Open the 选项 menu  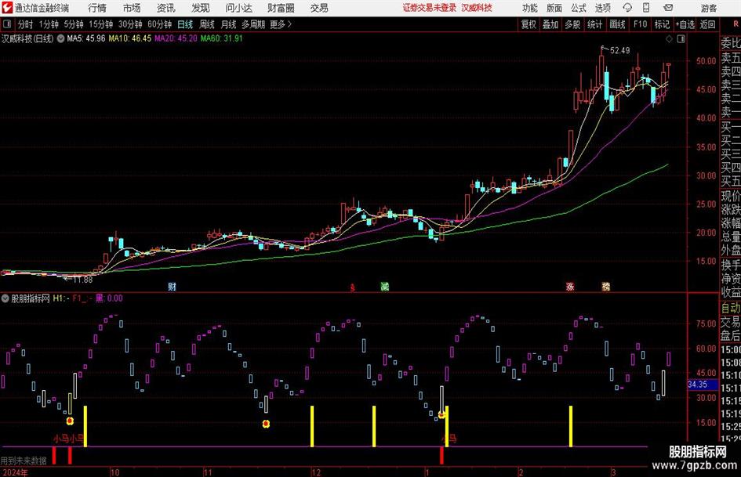[602, 8]
